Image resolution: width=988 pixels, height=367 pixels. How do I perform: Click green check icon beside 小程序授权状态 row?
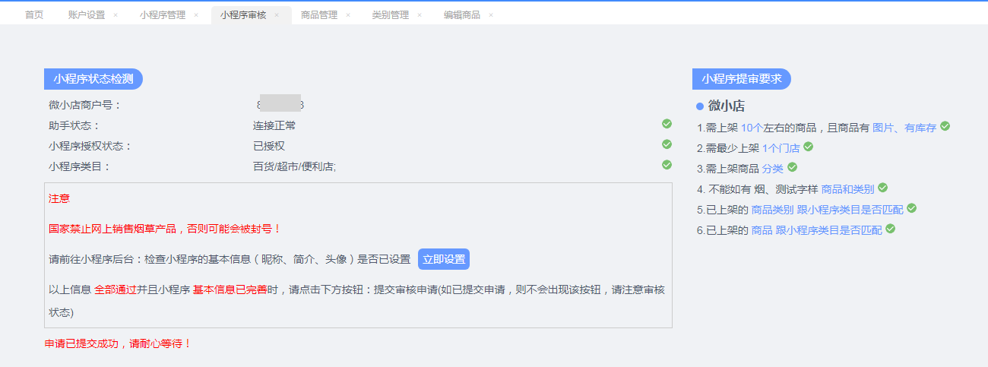(667, 144)
